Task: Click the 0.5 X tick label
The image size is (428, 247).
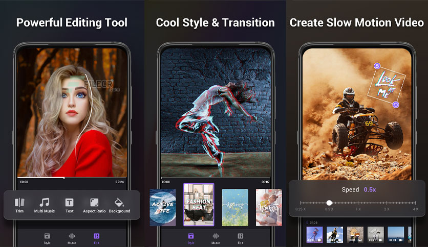Action: click(x=329, y=209)
